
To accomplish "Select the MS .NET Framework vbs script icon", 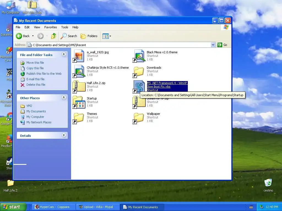I will tap(139, 87).
